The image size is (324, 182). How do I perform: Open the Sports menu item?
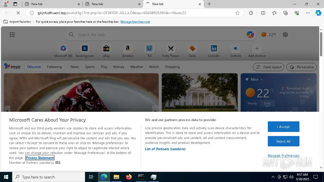[x=90, y=67]
